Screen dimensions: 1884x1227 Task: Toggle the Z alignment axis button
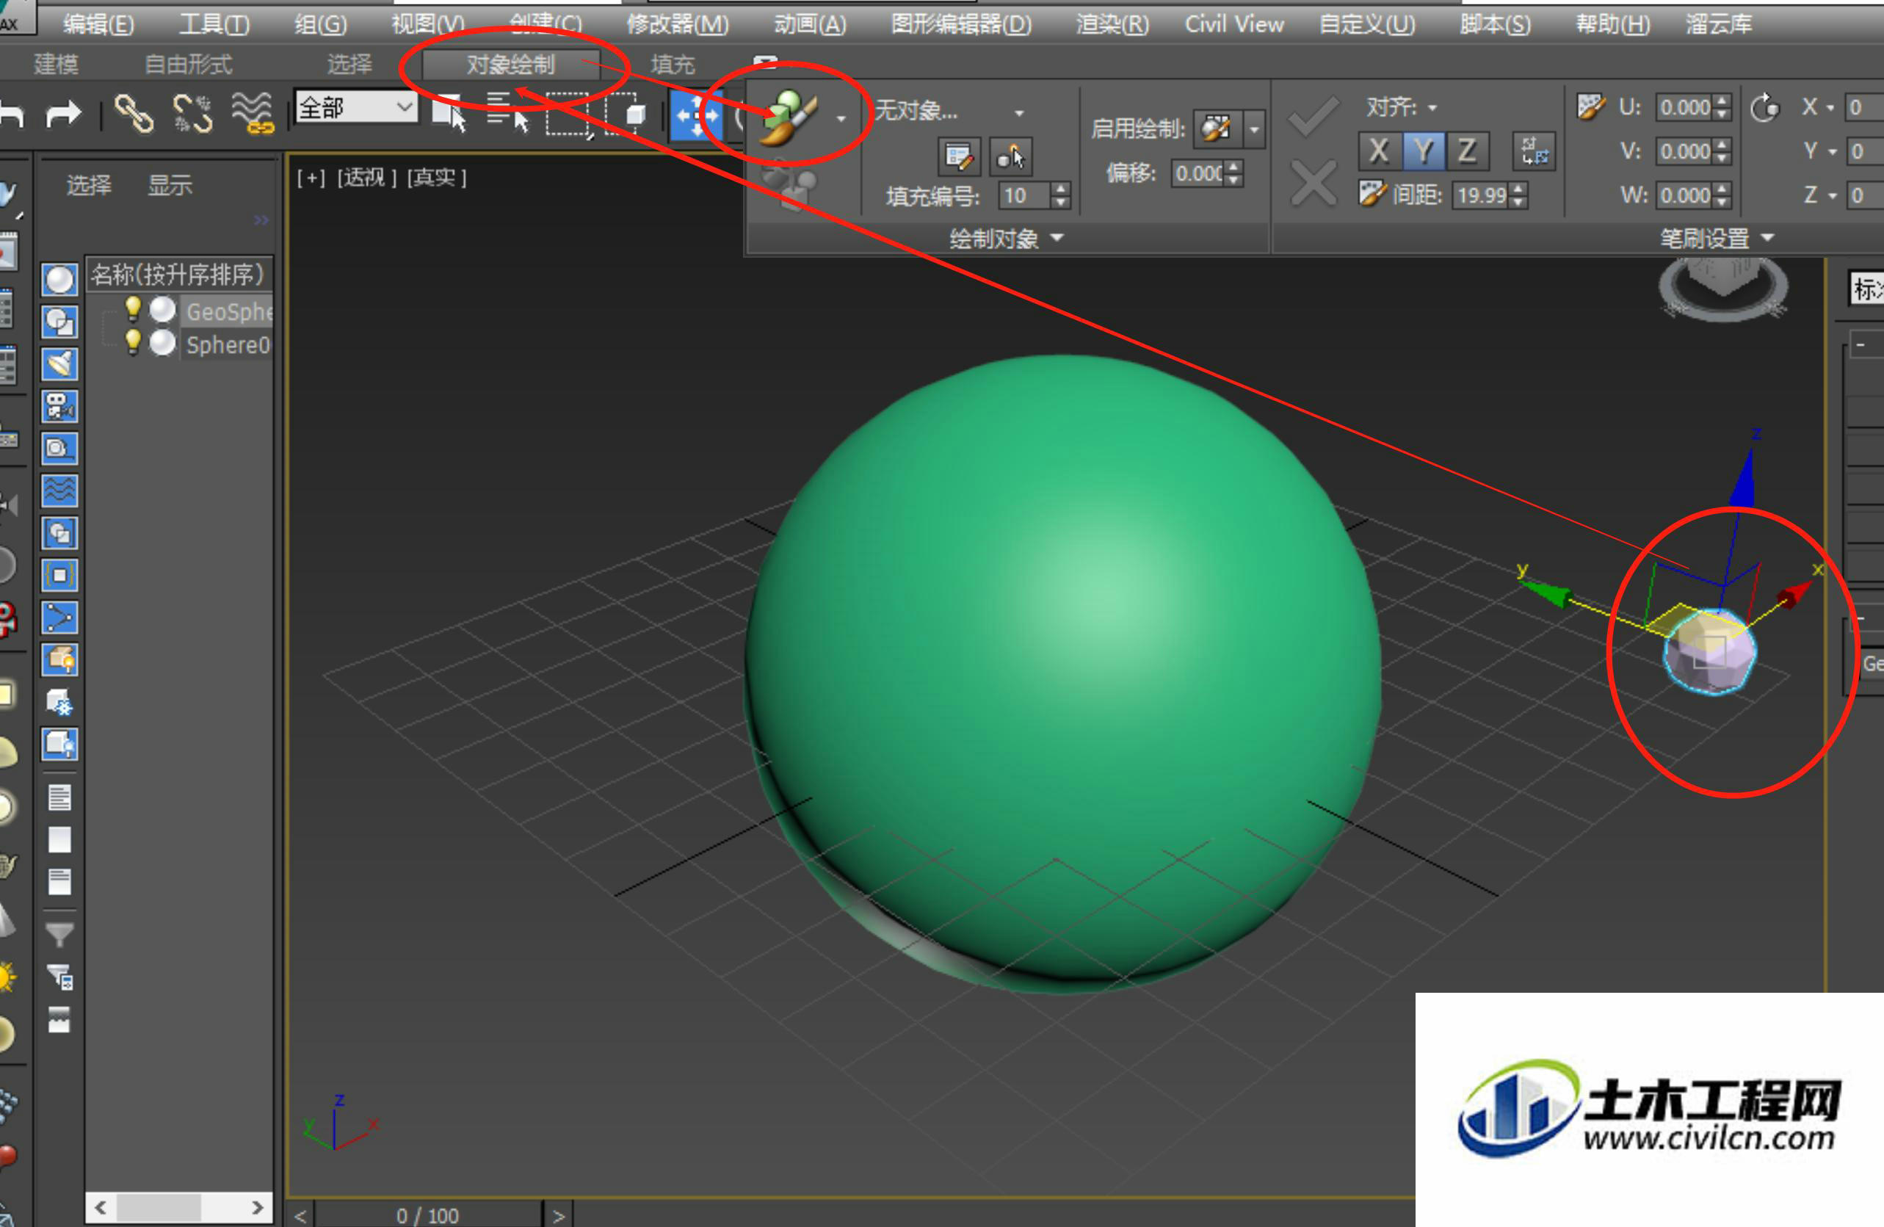pos(1467,151)
